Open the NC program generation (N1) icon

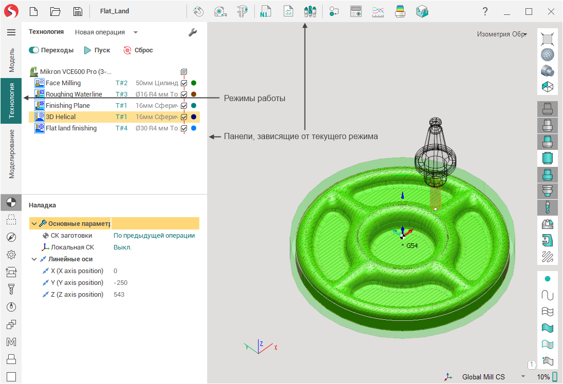[x=266, y=11]
